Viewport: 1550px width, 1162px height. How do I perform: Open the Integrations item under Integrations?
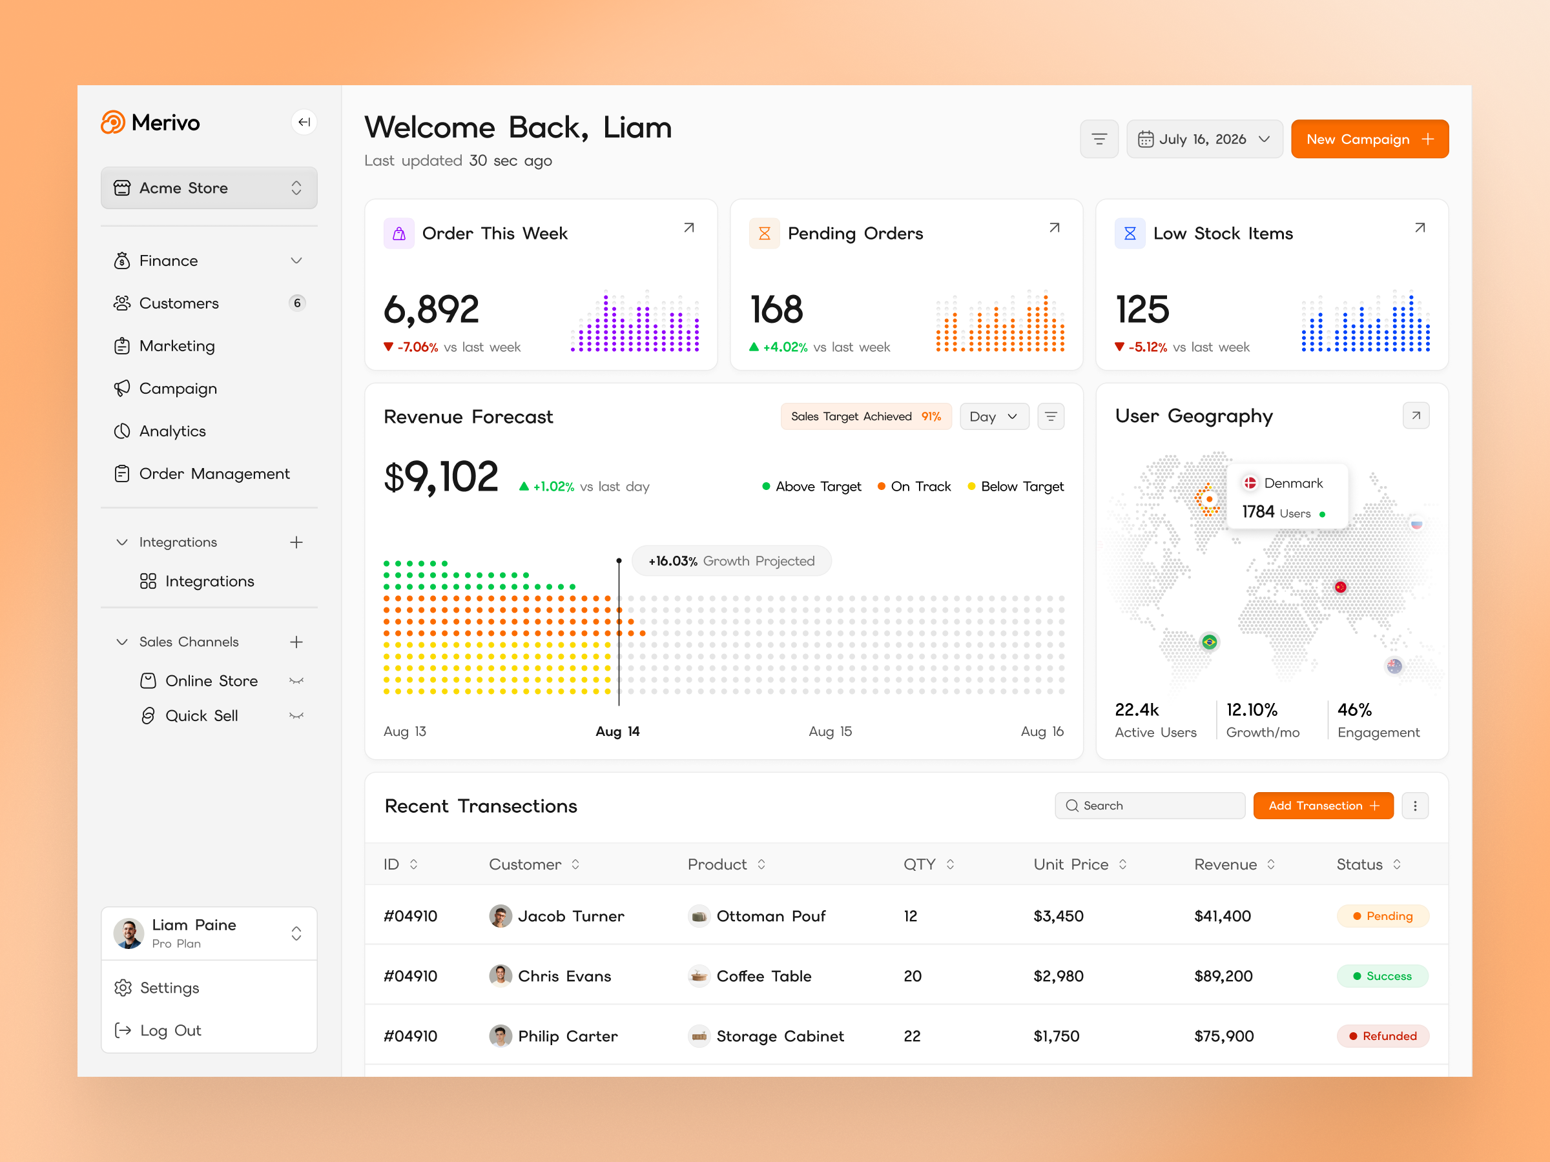tap(197, 582)
